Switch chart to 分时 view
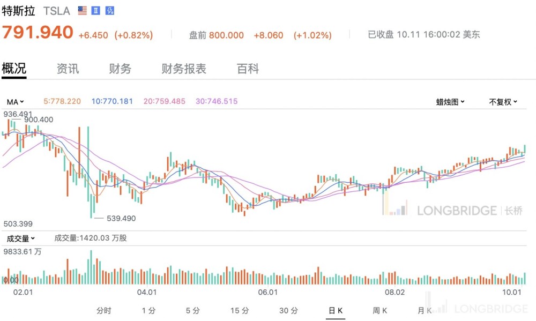 (x=104, y=310)
